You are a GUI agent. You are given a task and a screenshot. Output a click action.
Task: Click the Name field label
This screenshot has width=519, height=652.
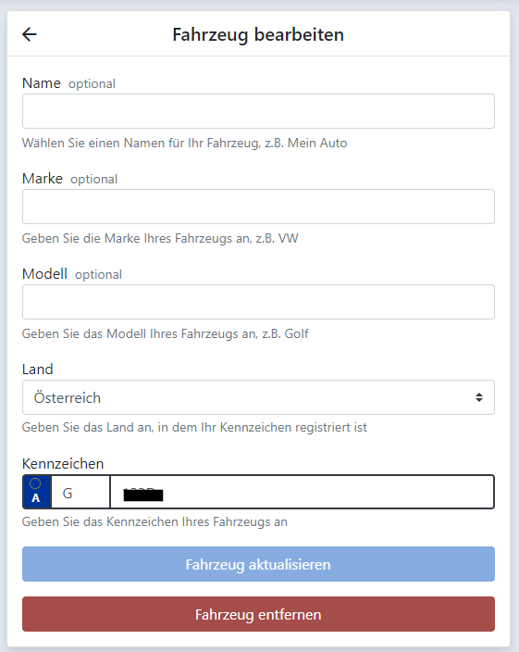(42, 83)
